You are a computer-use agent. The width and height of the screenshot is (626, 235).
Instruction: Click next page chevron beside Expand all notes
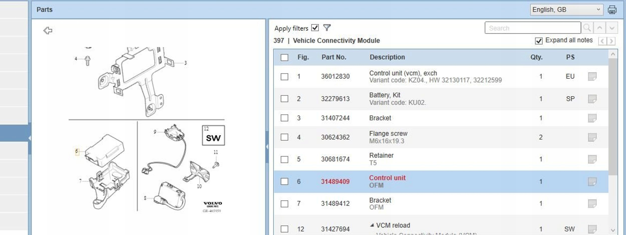[611, 41]
